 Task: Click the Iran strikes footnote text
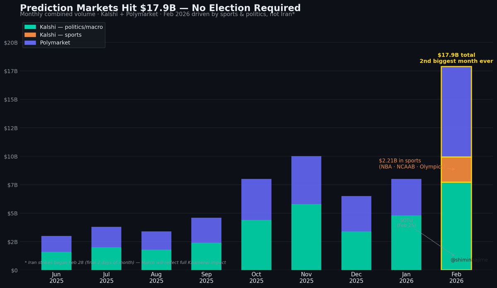coord(125,263)
